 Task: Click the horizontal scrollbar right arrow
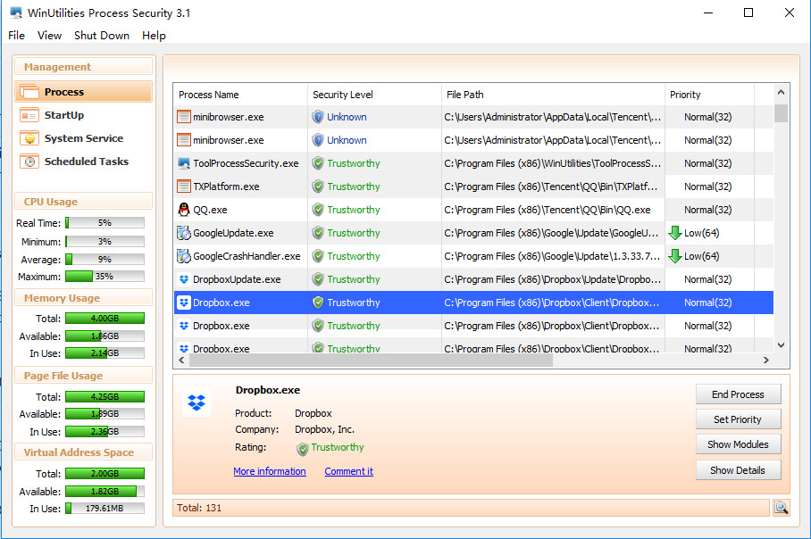tap(766, 361)
